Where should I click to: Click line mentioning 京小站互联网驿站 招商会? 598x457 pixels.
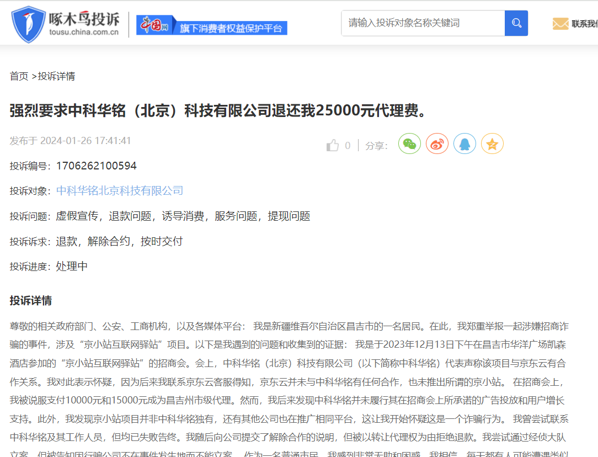tap(287, 364)
